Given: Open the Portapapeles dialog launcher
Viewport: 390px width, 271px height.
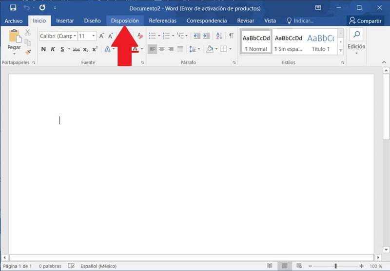Looking at the screenshot, I should [34, 63].
